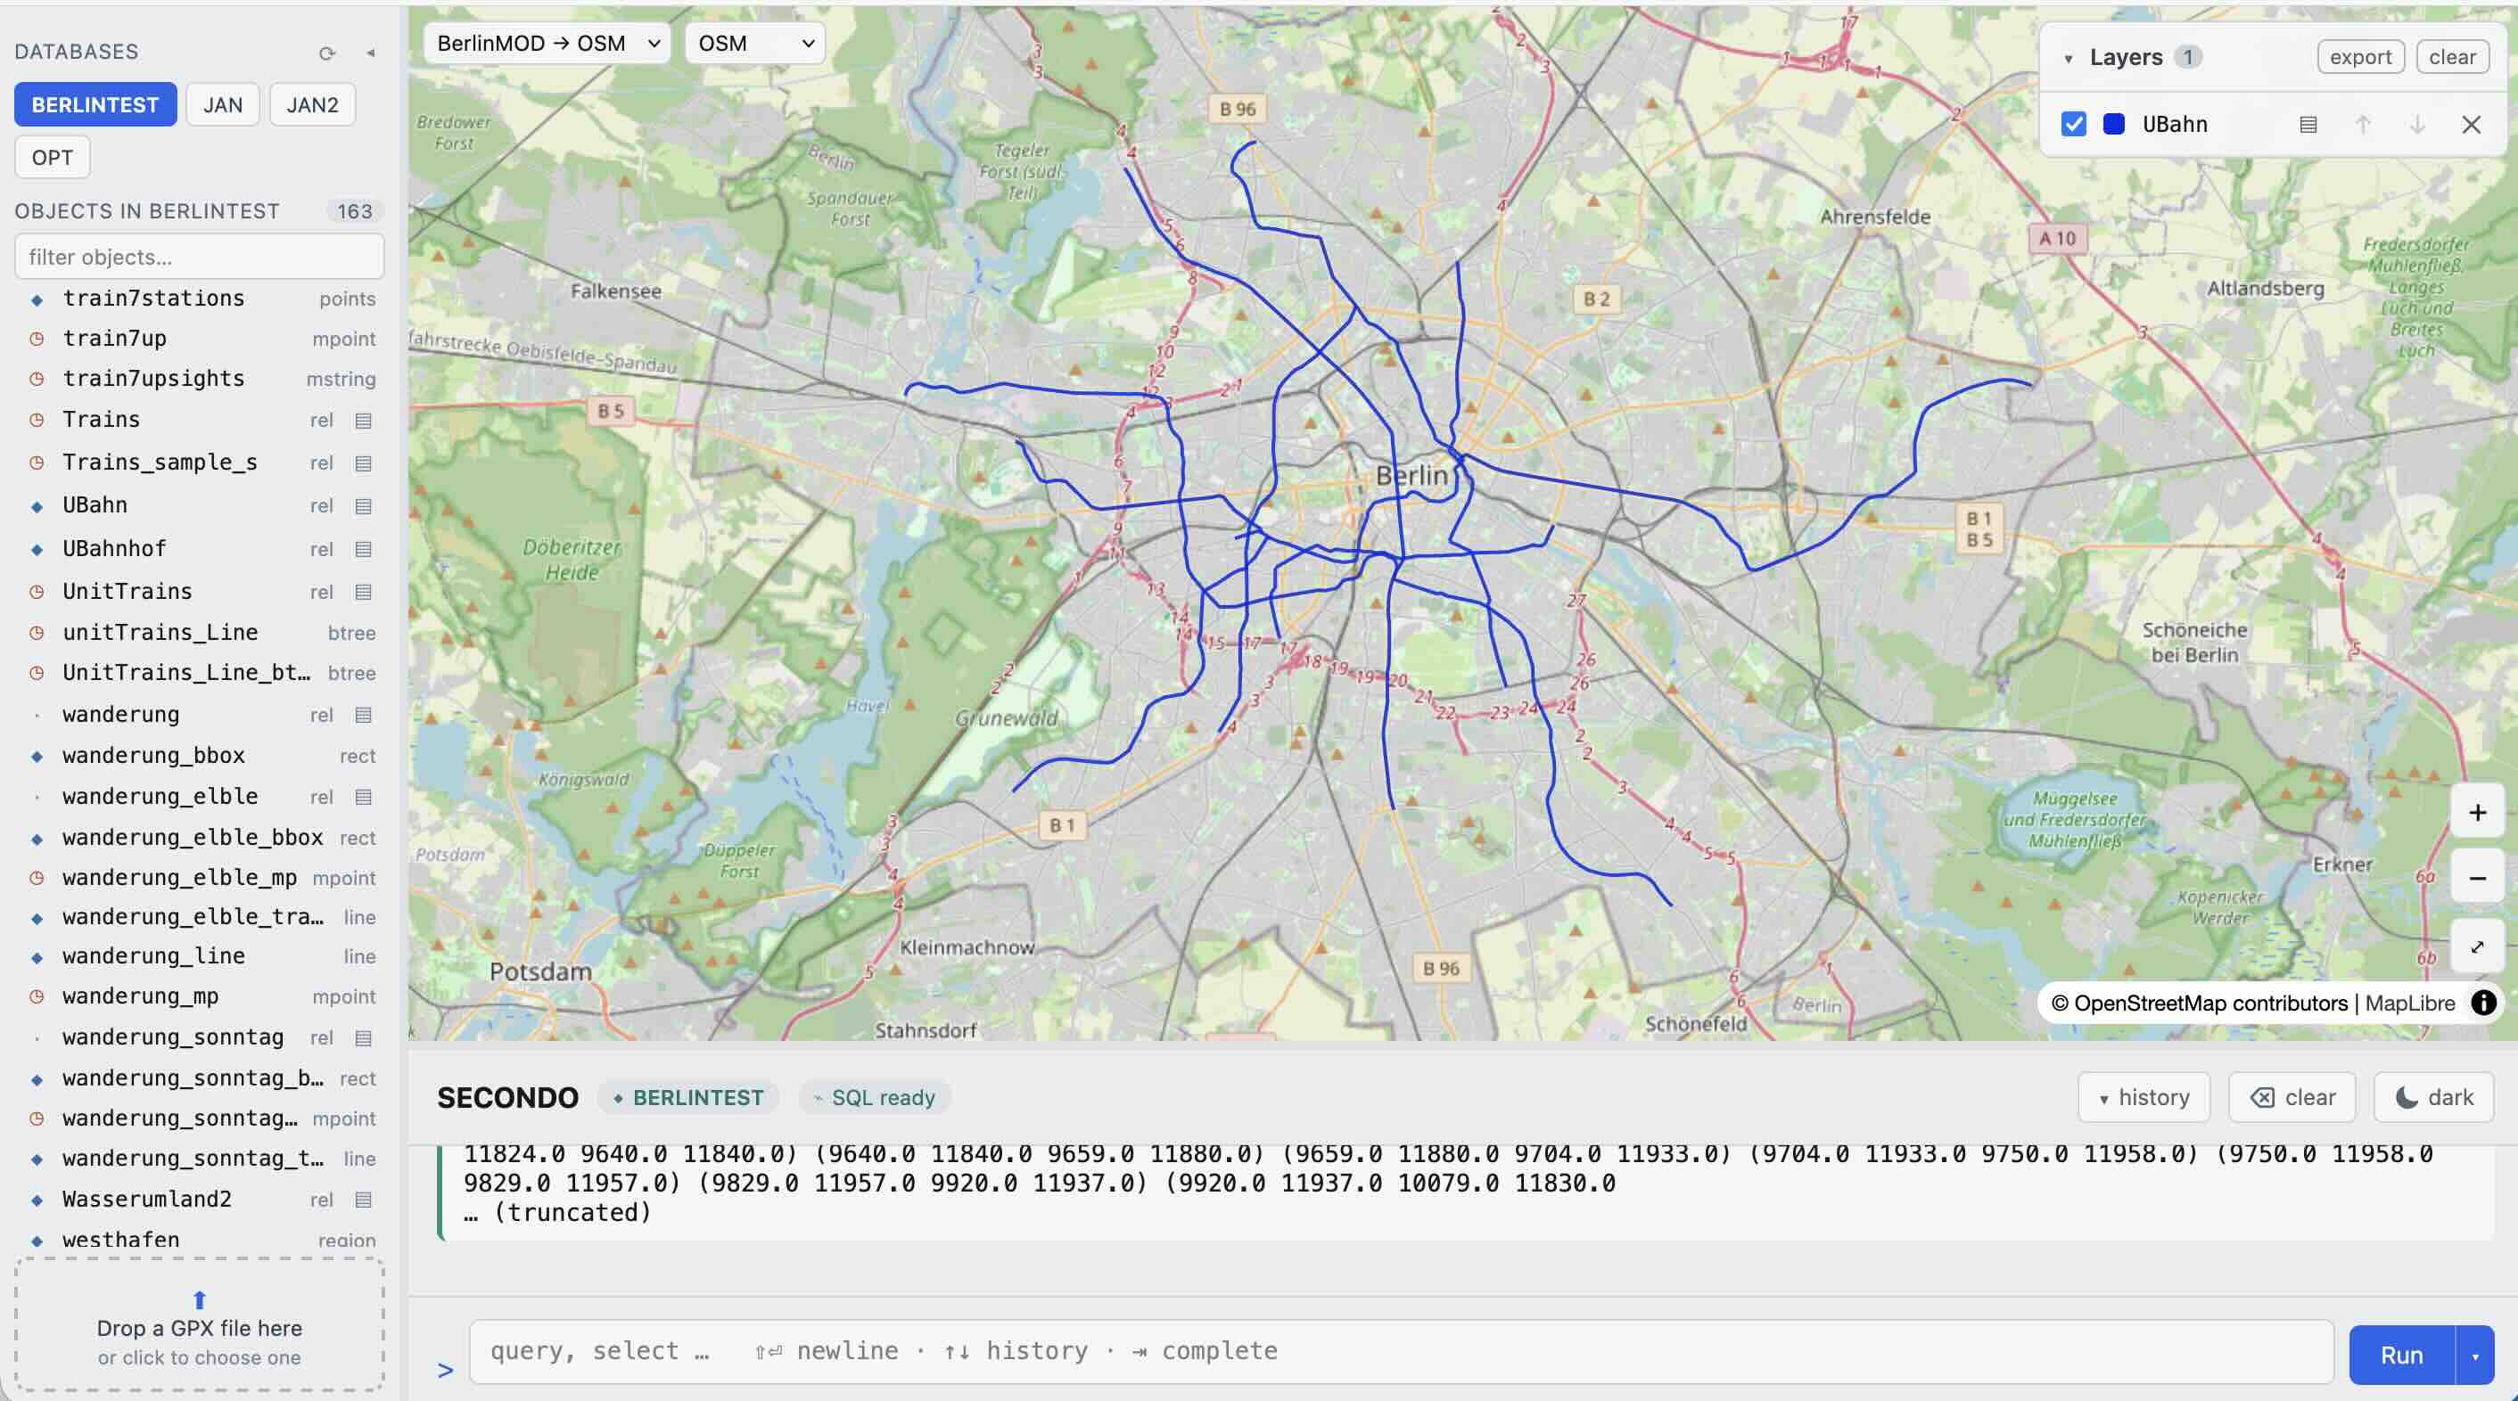Open the table icon for Trains
The width and height of the screenshot is (2518, 1401).
(364, 420)
